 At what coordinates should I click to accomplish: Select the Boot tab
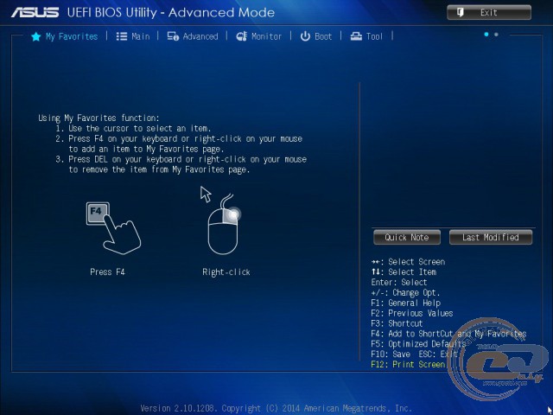[316, 36]
